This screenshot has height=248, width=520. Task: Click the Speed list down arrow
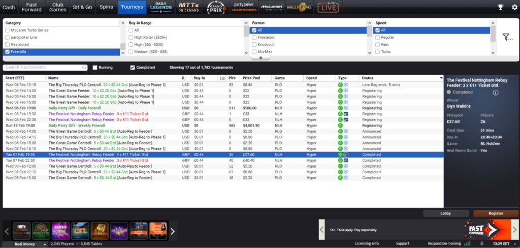pos(493,52)
